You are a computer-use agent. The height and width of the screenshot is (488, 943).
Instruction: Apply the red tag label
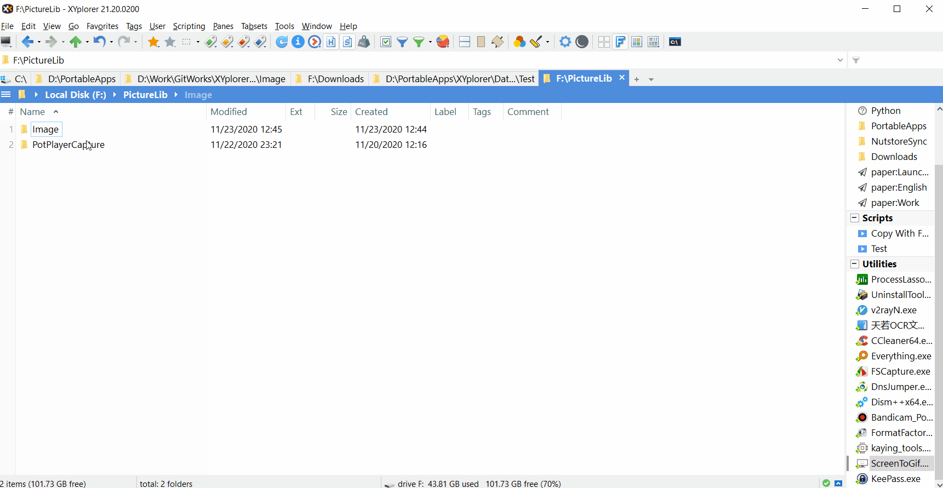click(x=244, y=42)
